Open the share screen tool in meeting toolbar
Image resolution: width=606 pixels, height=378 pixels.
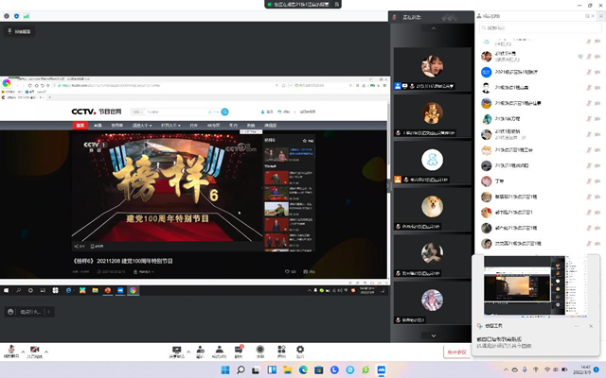177,352
